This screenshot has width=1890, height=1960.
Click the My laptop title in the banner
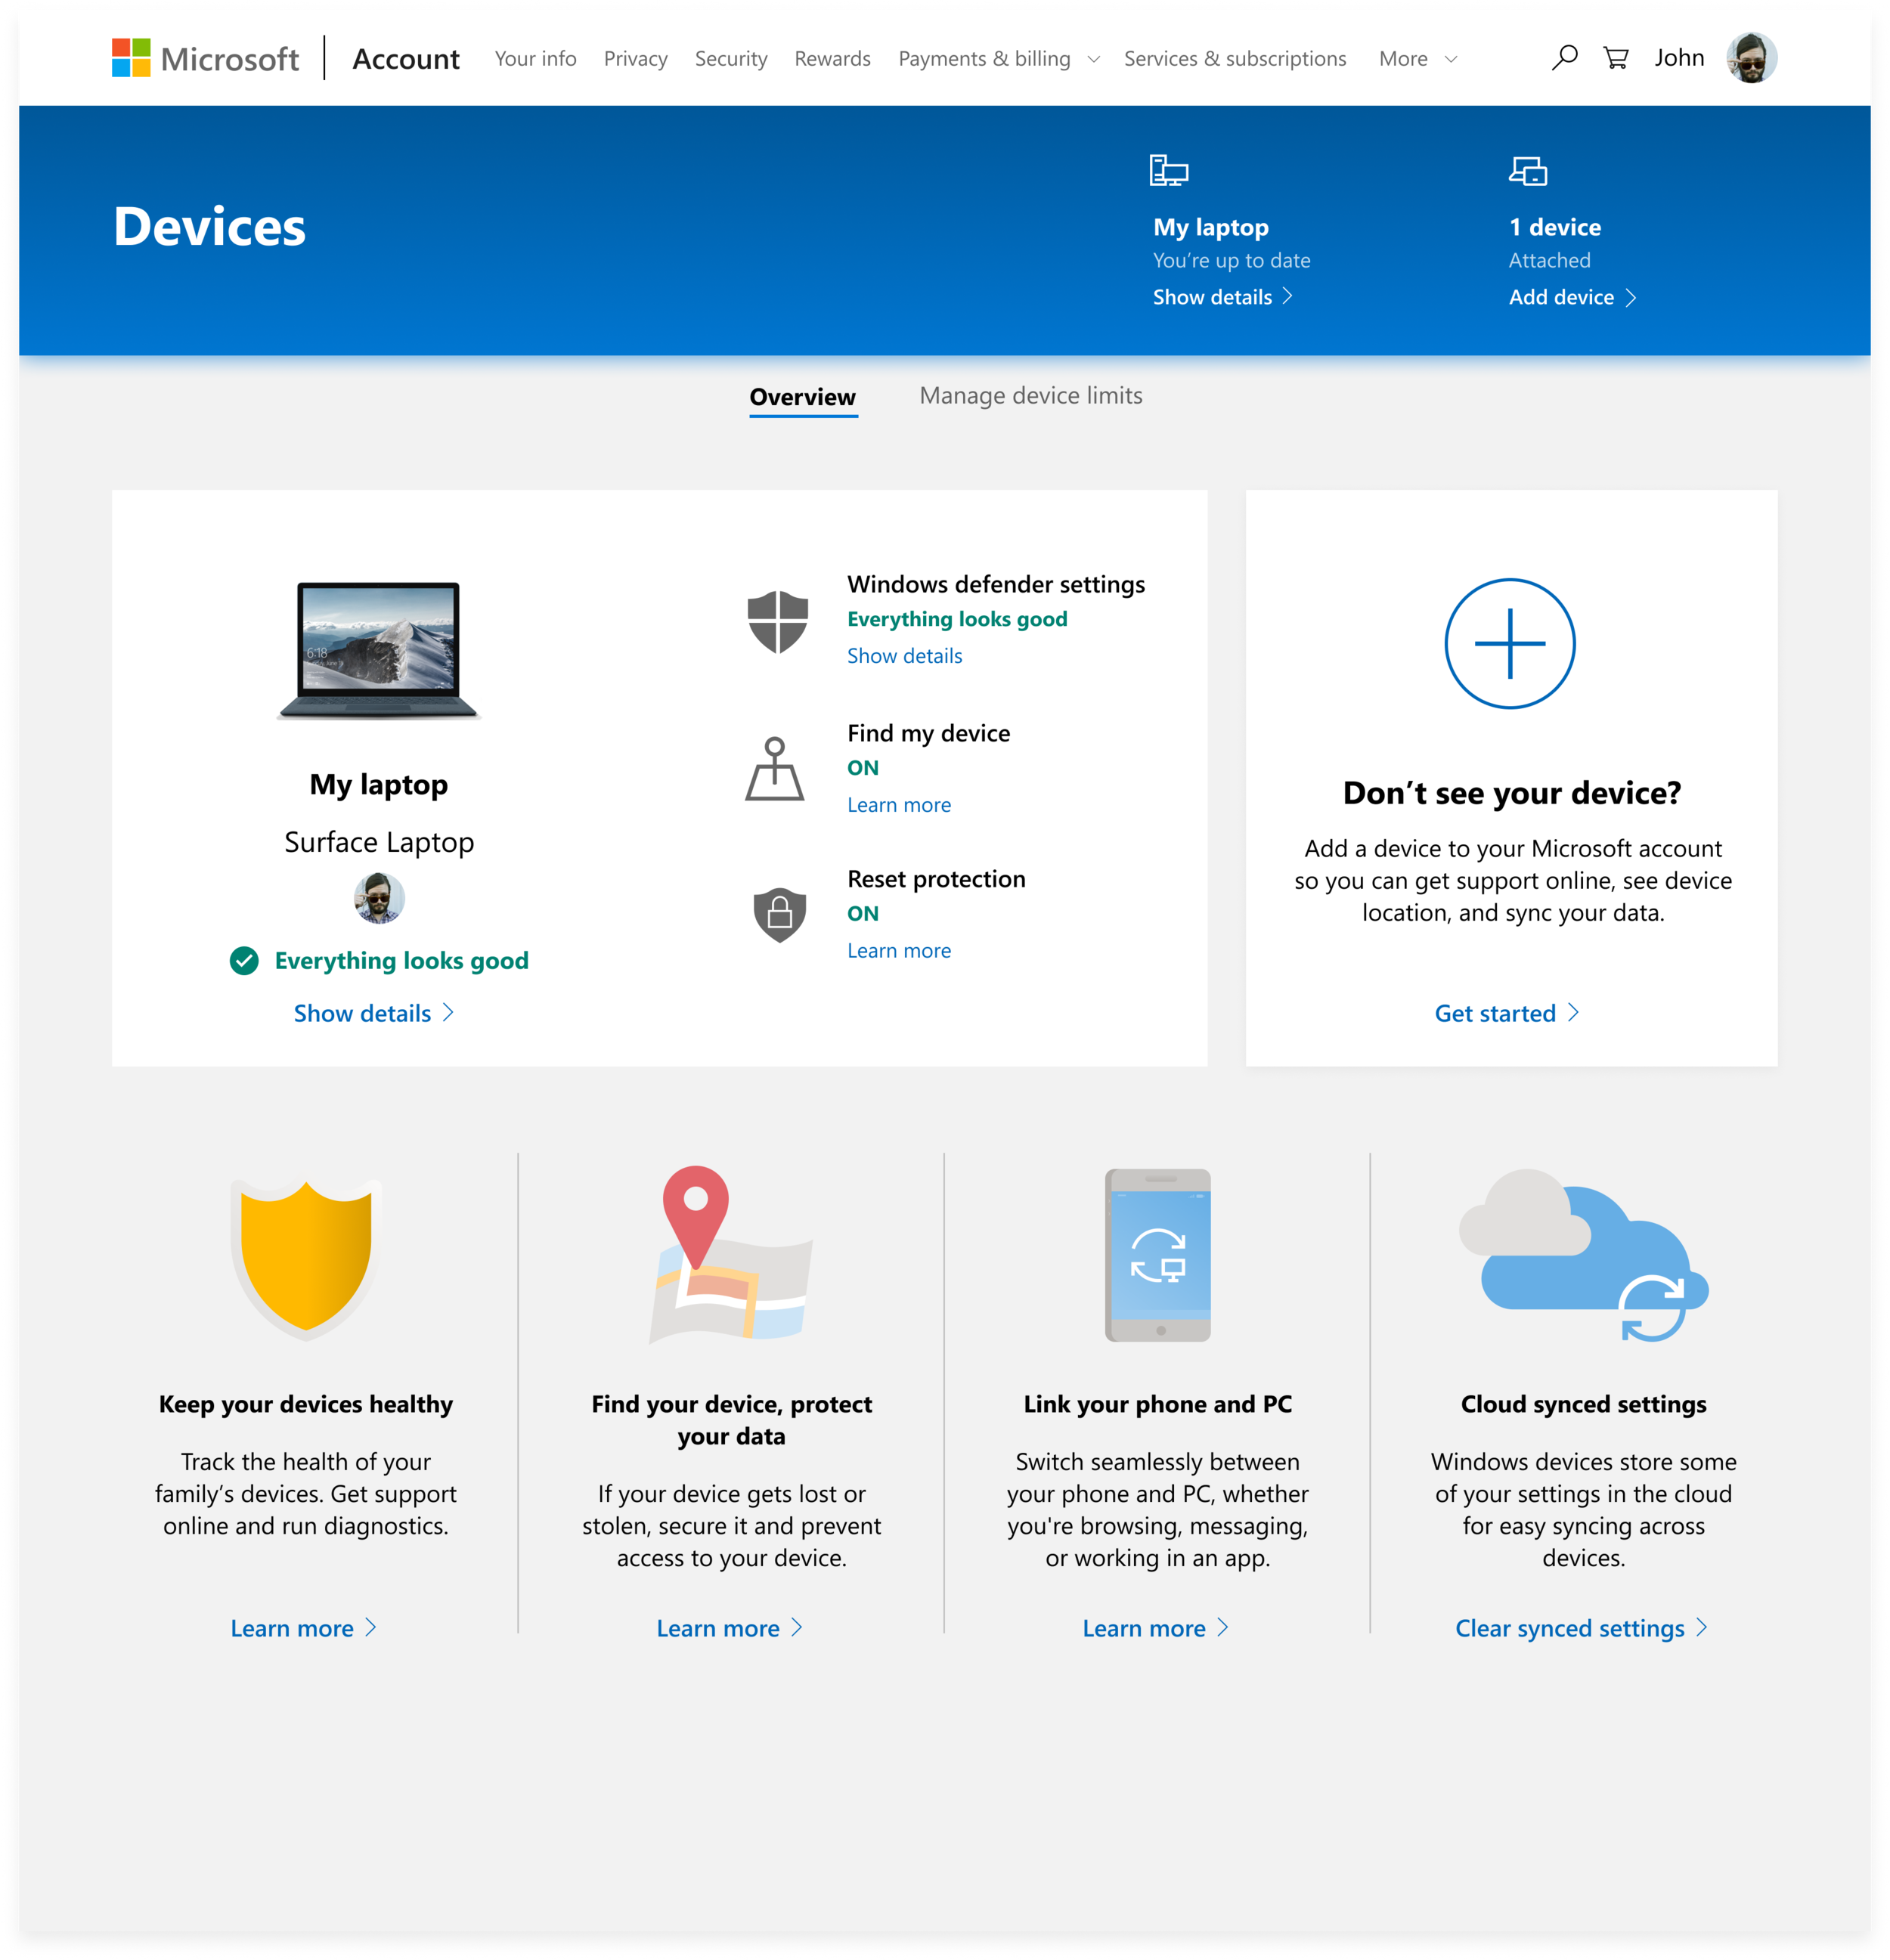coord(1210,227)
